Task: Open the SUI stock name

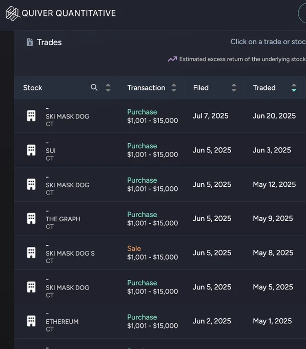Action: pos(51,151)
